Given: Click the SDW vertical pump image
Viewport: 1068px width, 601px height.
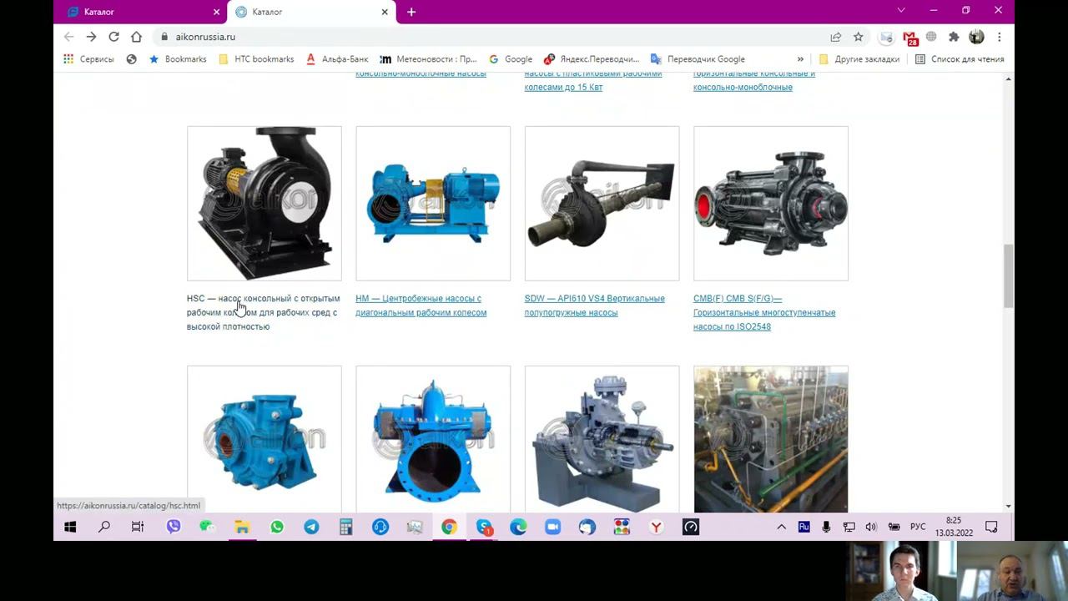Looking at the screenshot, I should tap(602, 204).
